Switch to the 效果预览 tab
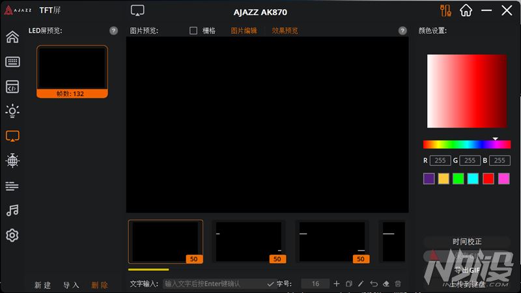This screenshot has height=293, width=521. [x=285, y=31]
